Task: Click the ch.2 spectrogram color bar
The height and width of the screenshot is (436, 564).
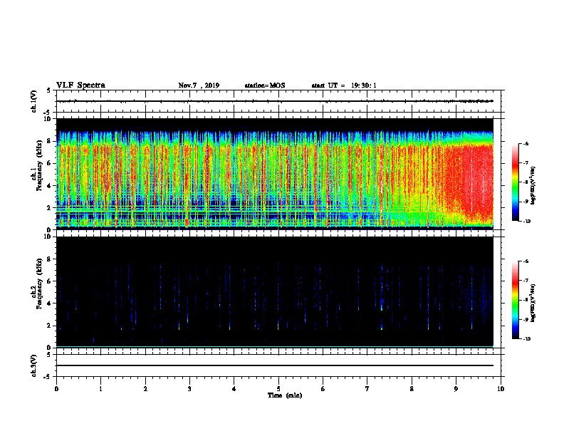Action: [x=516, y=300]
